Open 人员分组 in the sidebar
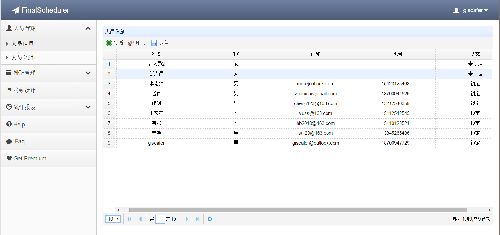 coord(22,58)
